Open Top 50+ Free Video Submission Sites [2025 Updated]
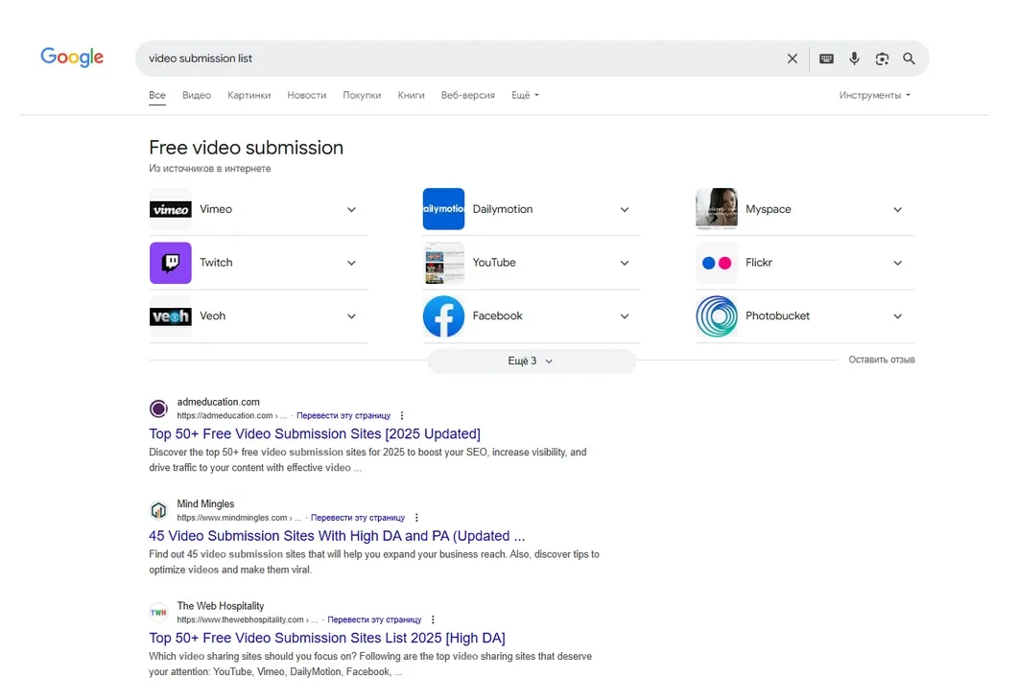Screen dimensions: 1018x700 click(315, 433)
